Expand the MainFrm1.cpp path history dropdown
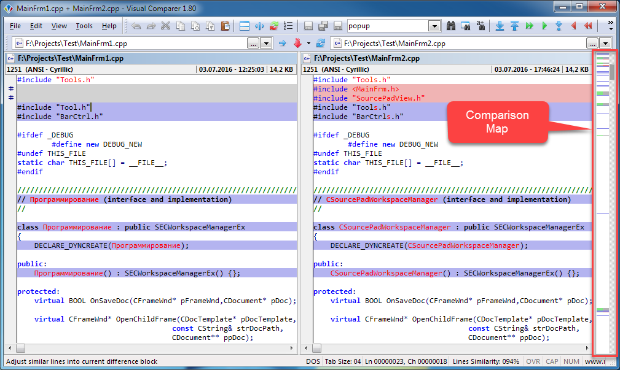This screenshot has width=620, height=370. 266,44
